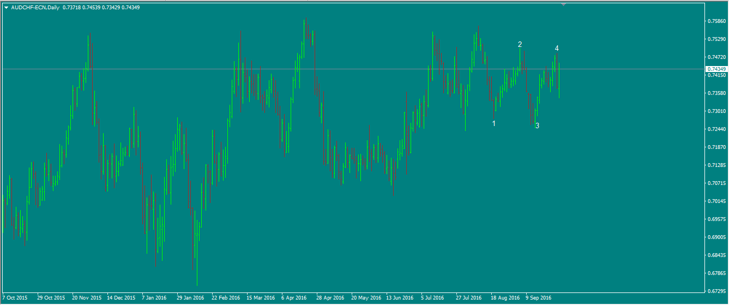Open the chart menu arrow beside AUDCHF-ECN
The width and height of the screenshot is (729, 305).
click(x=6, y=8)
